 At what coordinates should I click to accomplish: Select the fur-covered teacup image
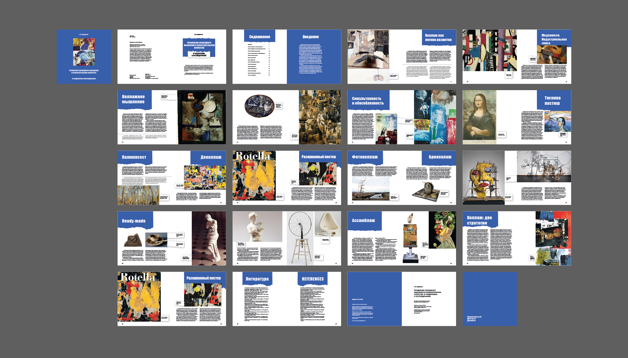[x=156, y=240]
